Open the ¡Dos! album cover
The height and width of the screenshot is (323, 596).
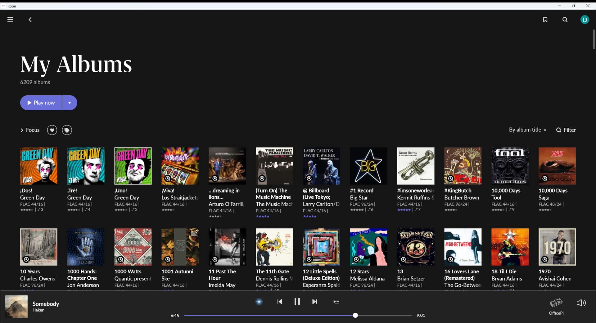pyautogui.click(x=39, y=166)
